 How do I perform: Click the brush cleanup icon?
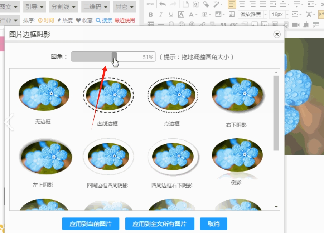pos(306,25)
